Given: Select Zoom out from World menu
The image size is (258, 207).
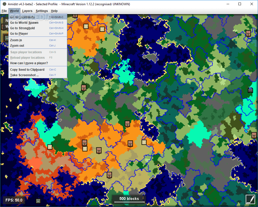Looking at the screenshot, I should pyautogui.click(x=38, y=46).
